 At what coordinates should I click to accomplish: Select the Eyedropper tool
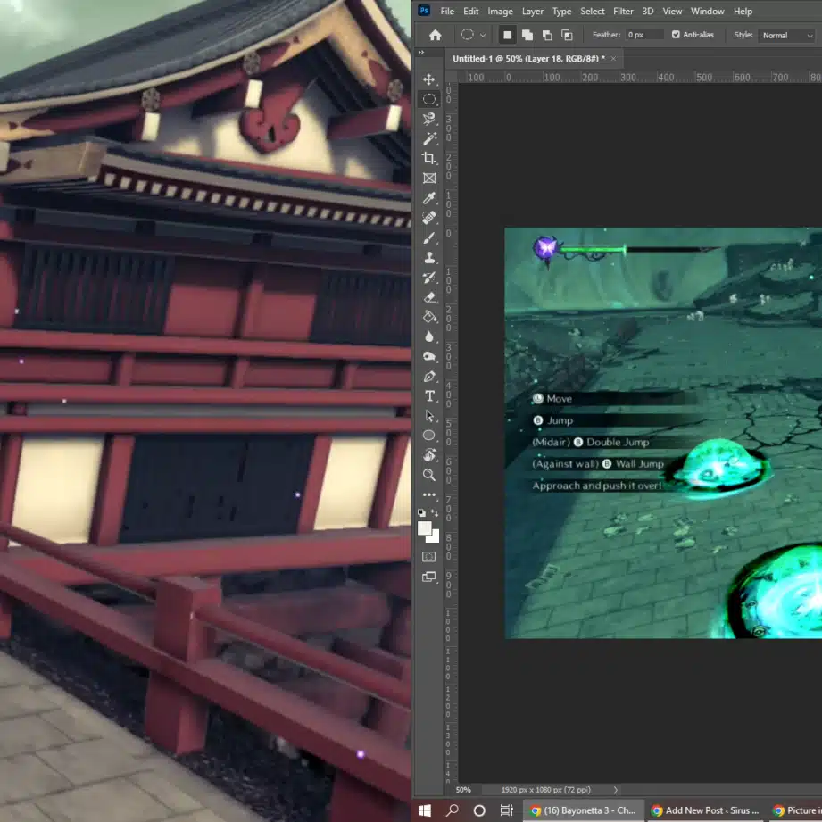click(428, 198)
